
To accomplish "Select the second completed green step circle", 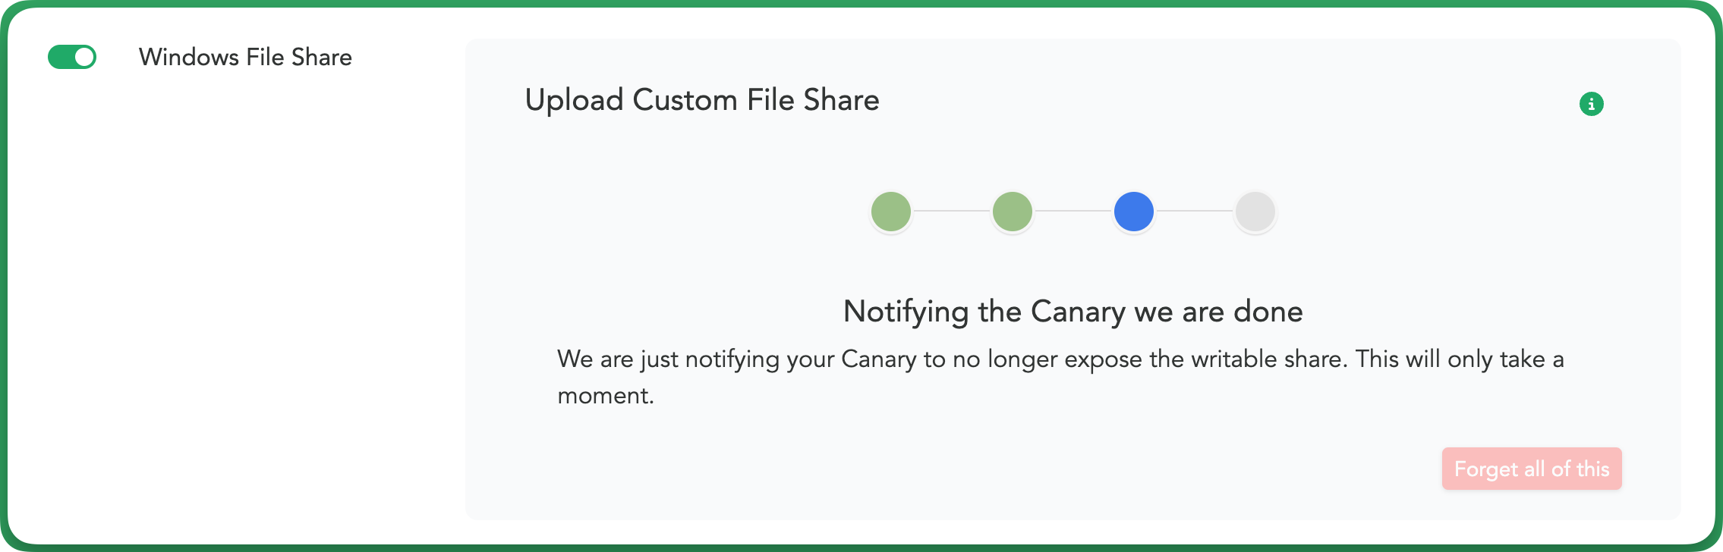I will click(1013, 212).
